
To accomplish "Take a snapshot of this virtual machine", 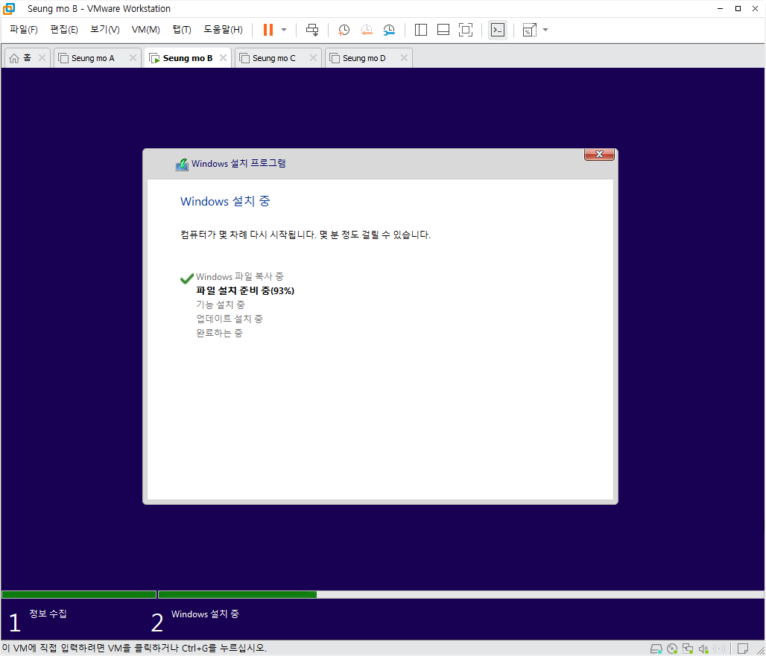I will (344, 31).
